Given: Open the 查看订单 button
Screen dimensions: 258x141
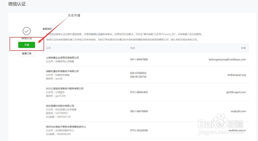Looking at the screenshot, I should pos(27,53).
